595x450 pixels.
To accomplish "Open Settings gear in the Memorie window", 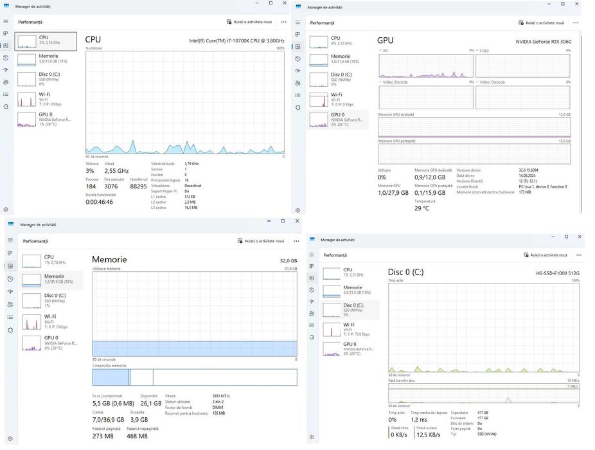I will [10, 438].
